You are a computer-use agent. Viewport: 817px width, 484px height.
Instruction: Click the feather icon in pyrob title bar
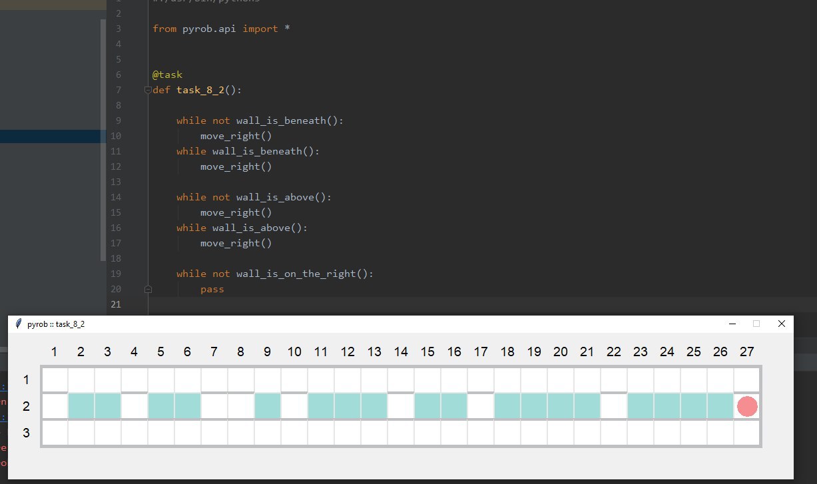[19, 324]
